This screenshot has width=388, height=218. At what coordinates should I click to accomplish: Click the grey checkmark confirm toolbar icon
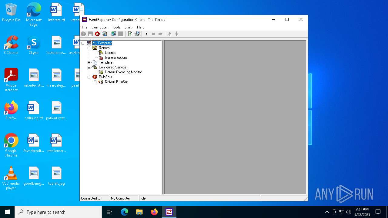tap(83, 34)
